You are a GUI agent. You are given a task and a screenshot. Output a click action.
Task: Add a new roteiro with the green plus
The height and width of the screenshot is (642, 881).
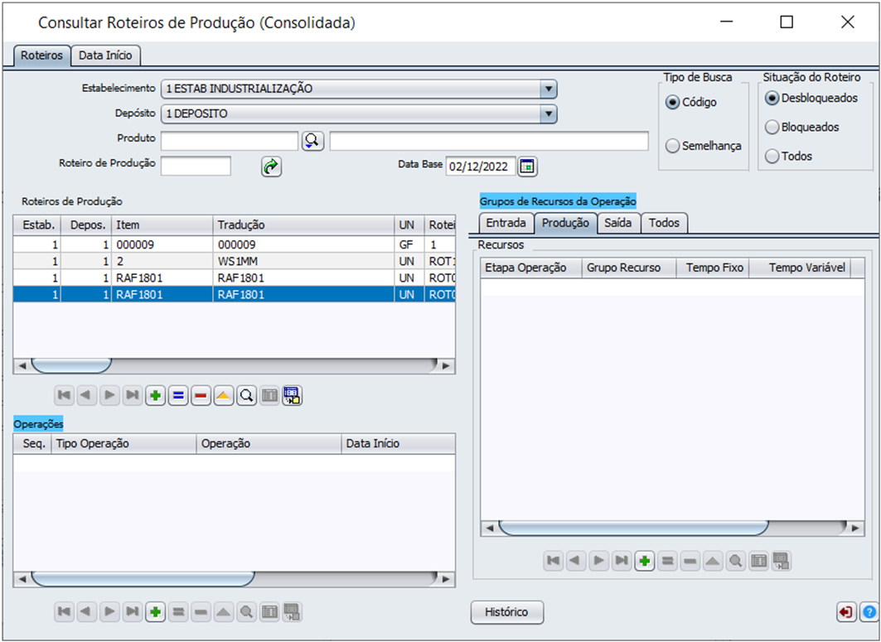(x=155, y=396)
